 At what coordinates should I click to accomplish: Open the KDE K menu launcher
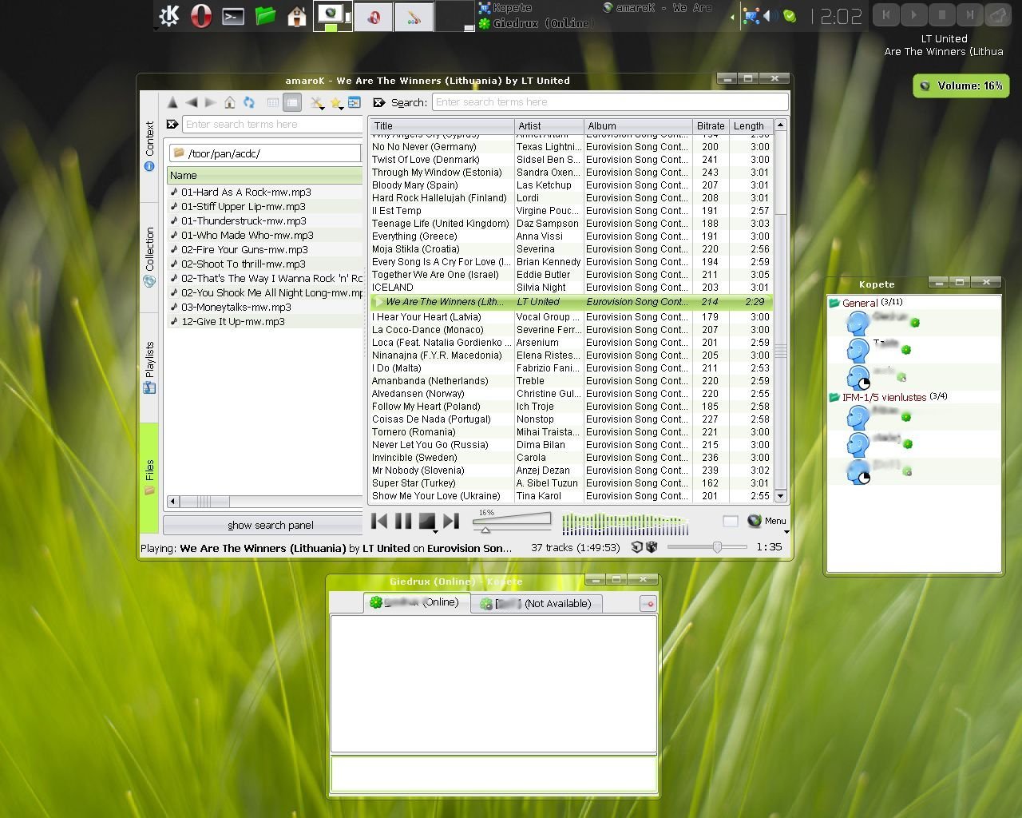point(169,16)
